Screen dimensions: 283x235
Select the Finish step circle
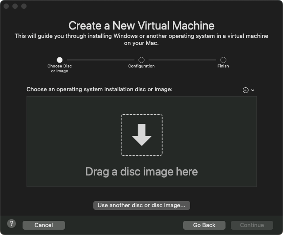pyautogui.click(x=223, y=60)
